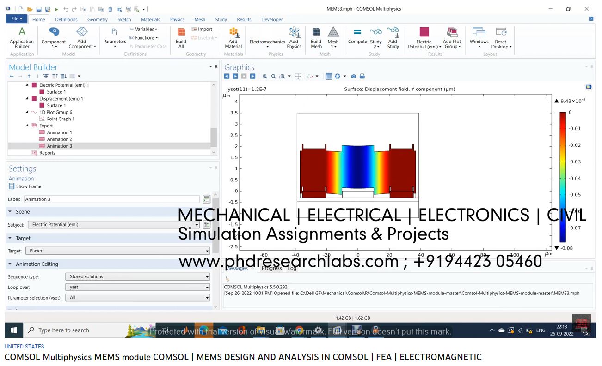Click the COMSOL logo icon in Graphics corner

(x=589, y=86)
